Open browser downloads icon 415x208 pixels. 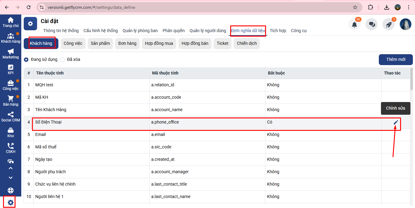387,7
